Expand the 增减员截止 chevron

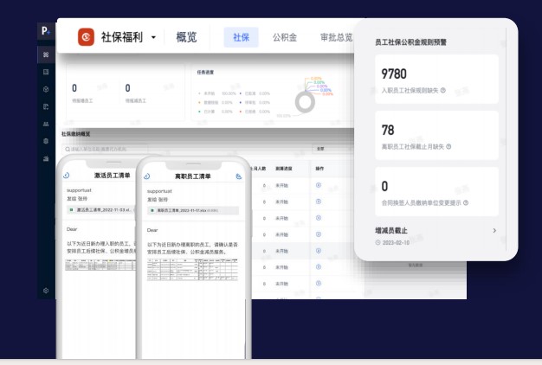coord(494,231)
